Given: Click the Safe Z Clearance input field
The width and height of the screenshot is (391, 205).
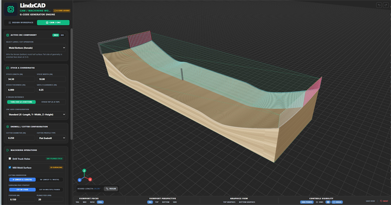Looking at the screenshot, I should click(x=51, y=90).
